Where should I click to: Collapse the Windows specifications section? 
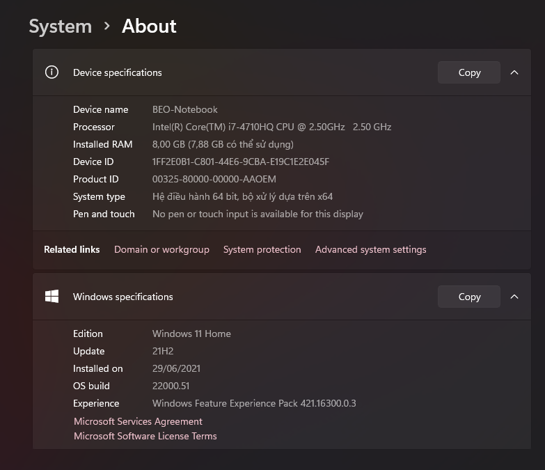pos(514,297)
